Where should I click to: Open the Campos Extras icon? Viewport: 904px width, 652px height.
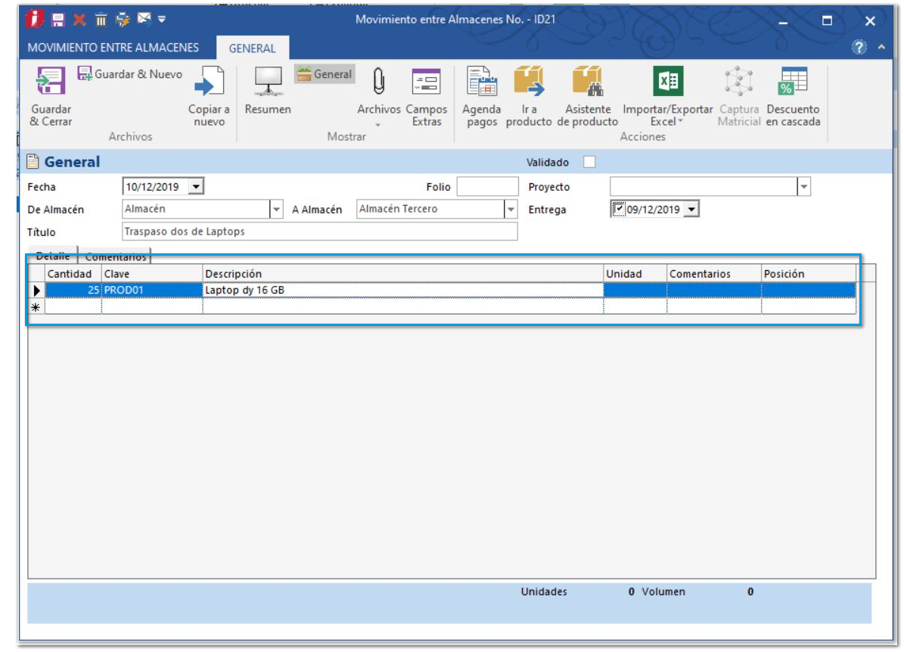point(426,82)
